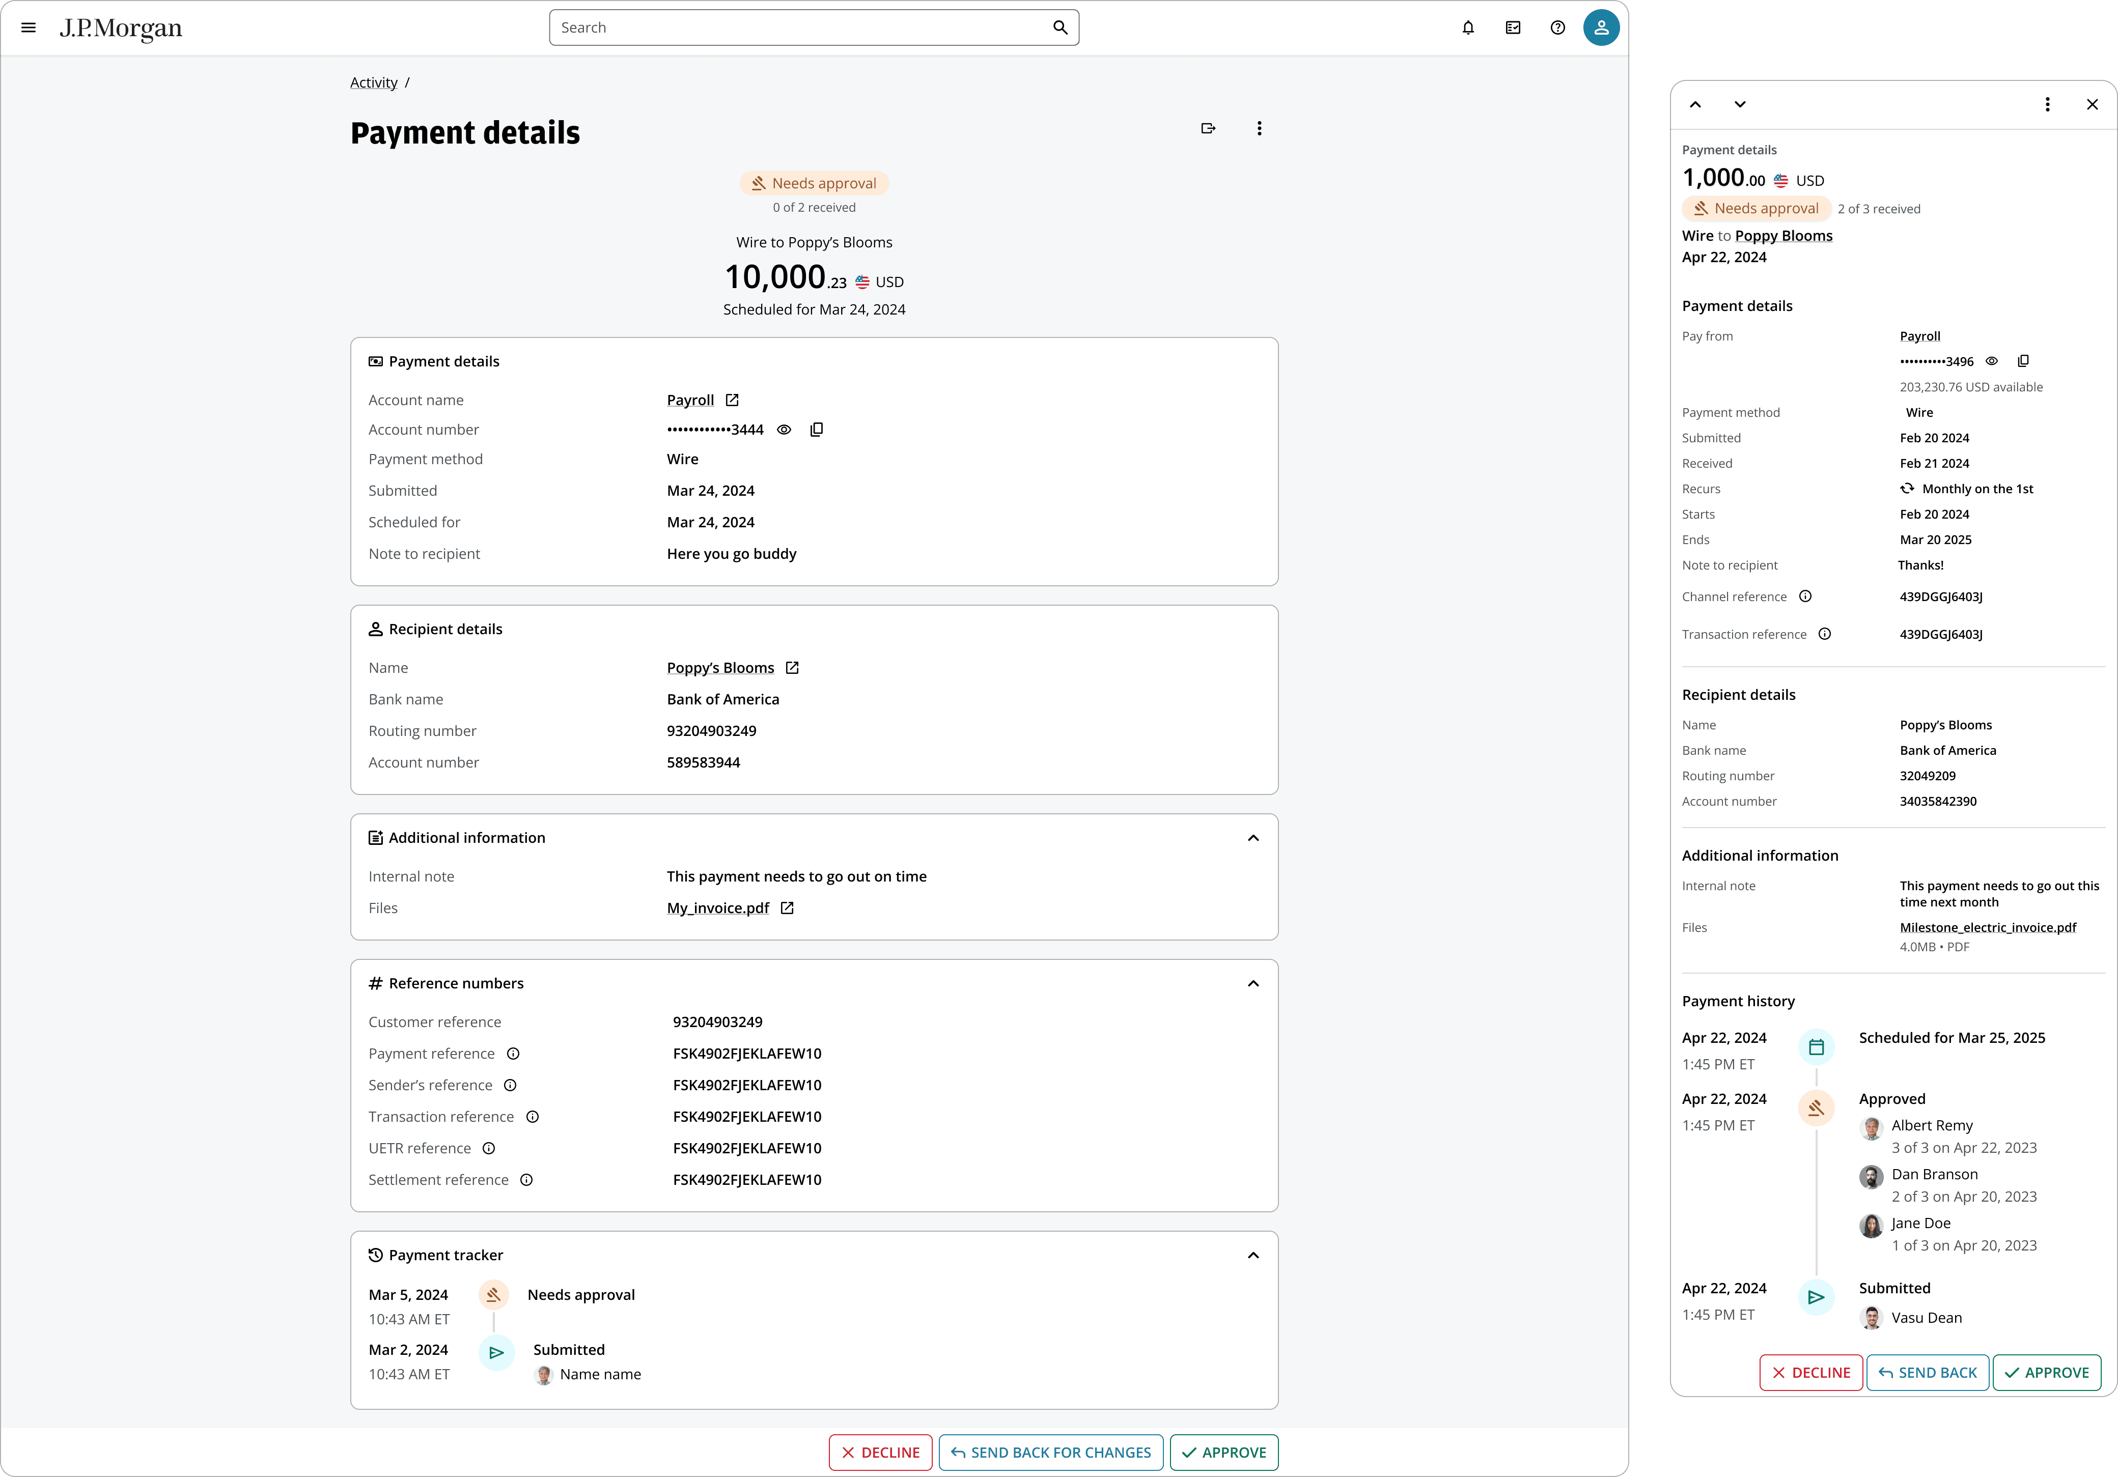Open the notifications bell
Screen dimensions: 2118x1477
click(x=1468, y=27)
